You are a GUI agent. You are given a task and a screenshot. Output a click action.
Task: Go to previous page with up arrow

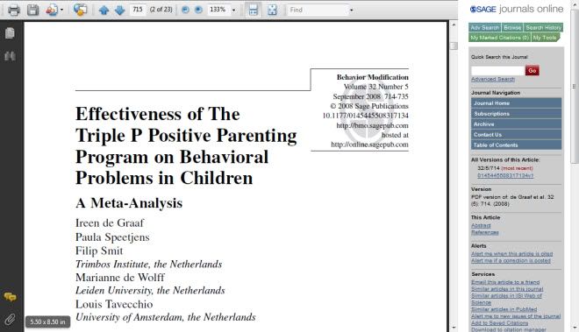click(104, 10)
